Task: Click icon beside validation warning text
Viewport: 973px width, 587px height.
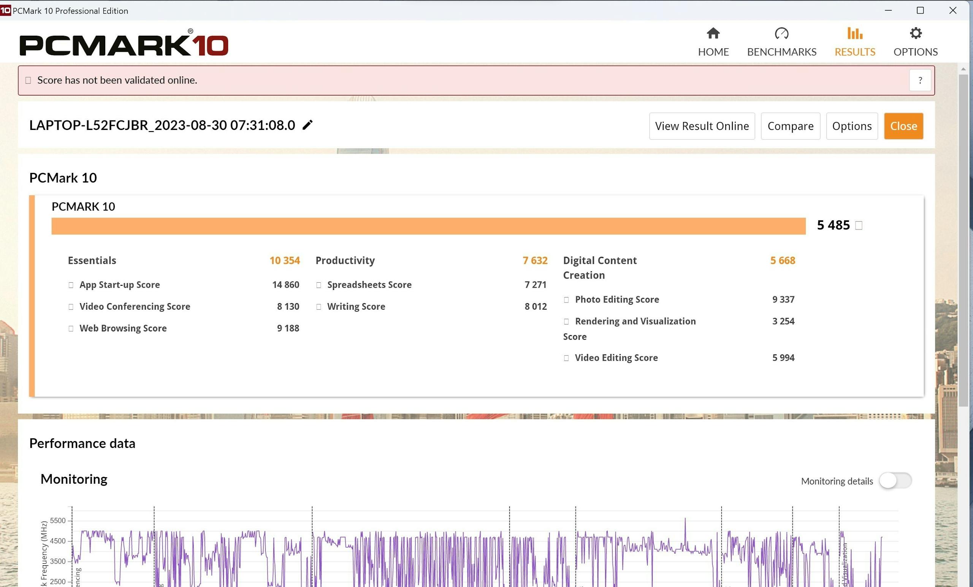Action: [x=28, y=81]
